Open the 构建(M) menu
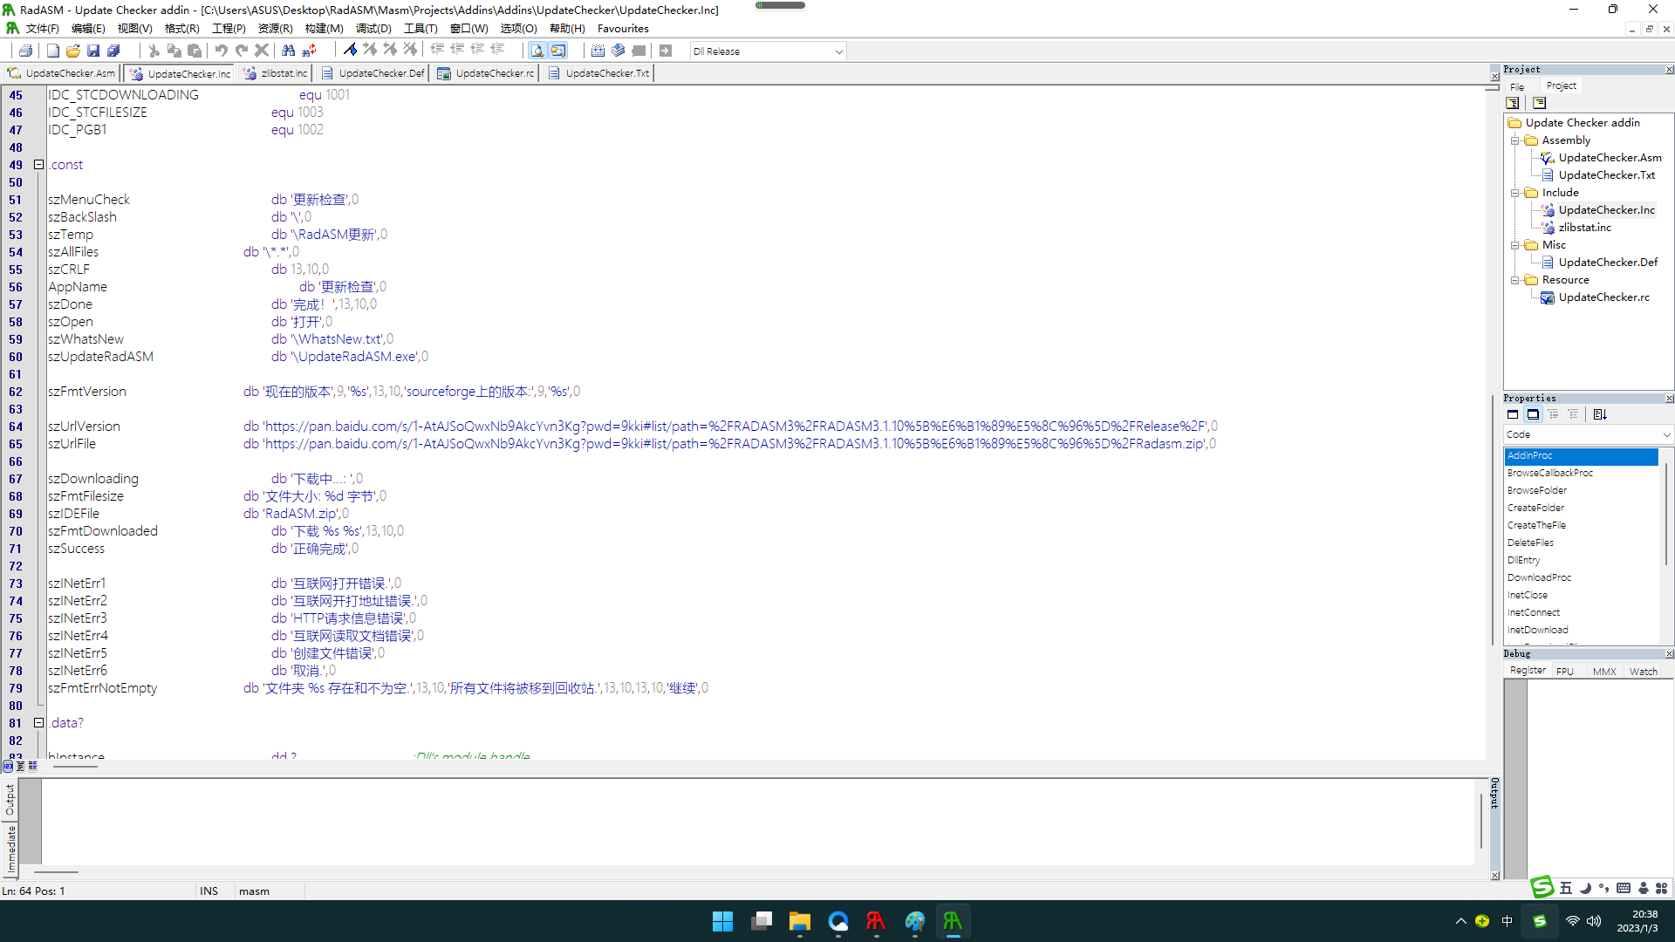 [x=324, y=29]
